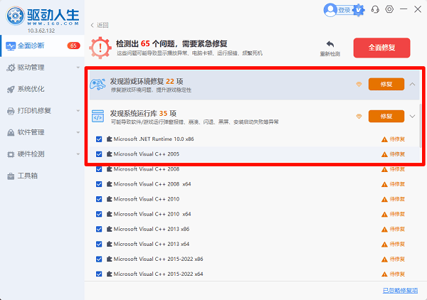Click the red 65 issues badge
The width and height of the screenshot is (427, 300).
73,45
